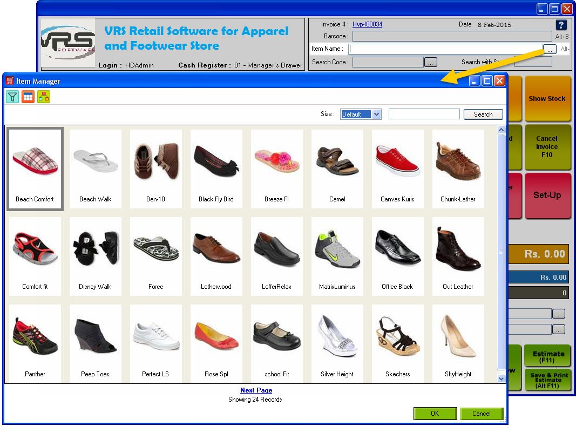576x433 pixels.
Task: Select the Comfort fit sport sandal
Action: [x=35, y=256]
